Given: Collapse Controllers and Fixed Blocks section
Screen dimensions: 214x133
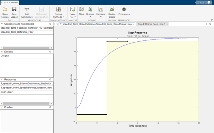Looking at the screenshot, I should 2,24.
